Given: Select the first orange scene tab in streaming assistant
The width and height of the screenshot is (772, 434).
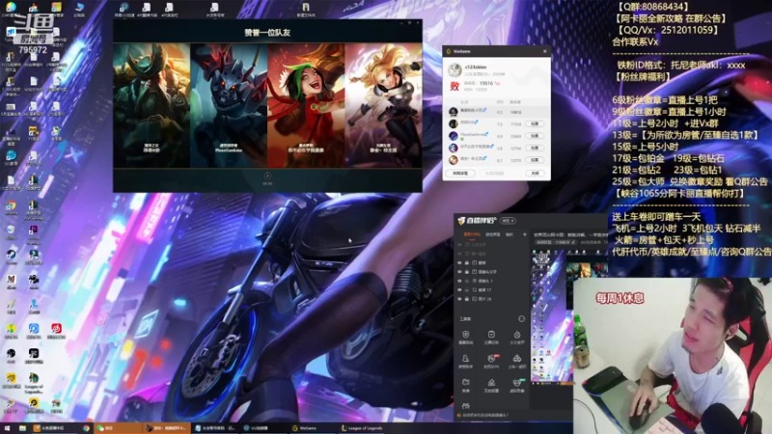Looking at the screenshot, I should (x=472, y=234).
